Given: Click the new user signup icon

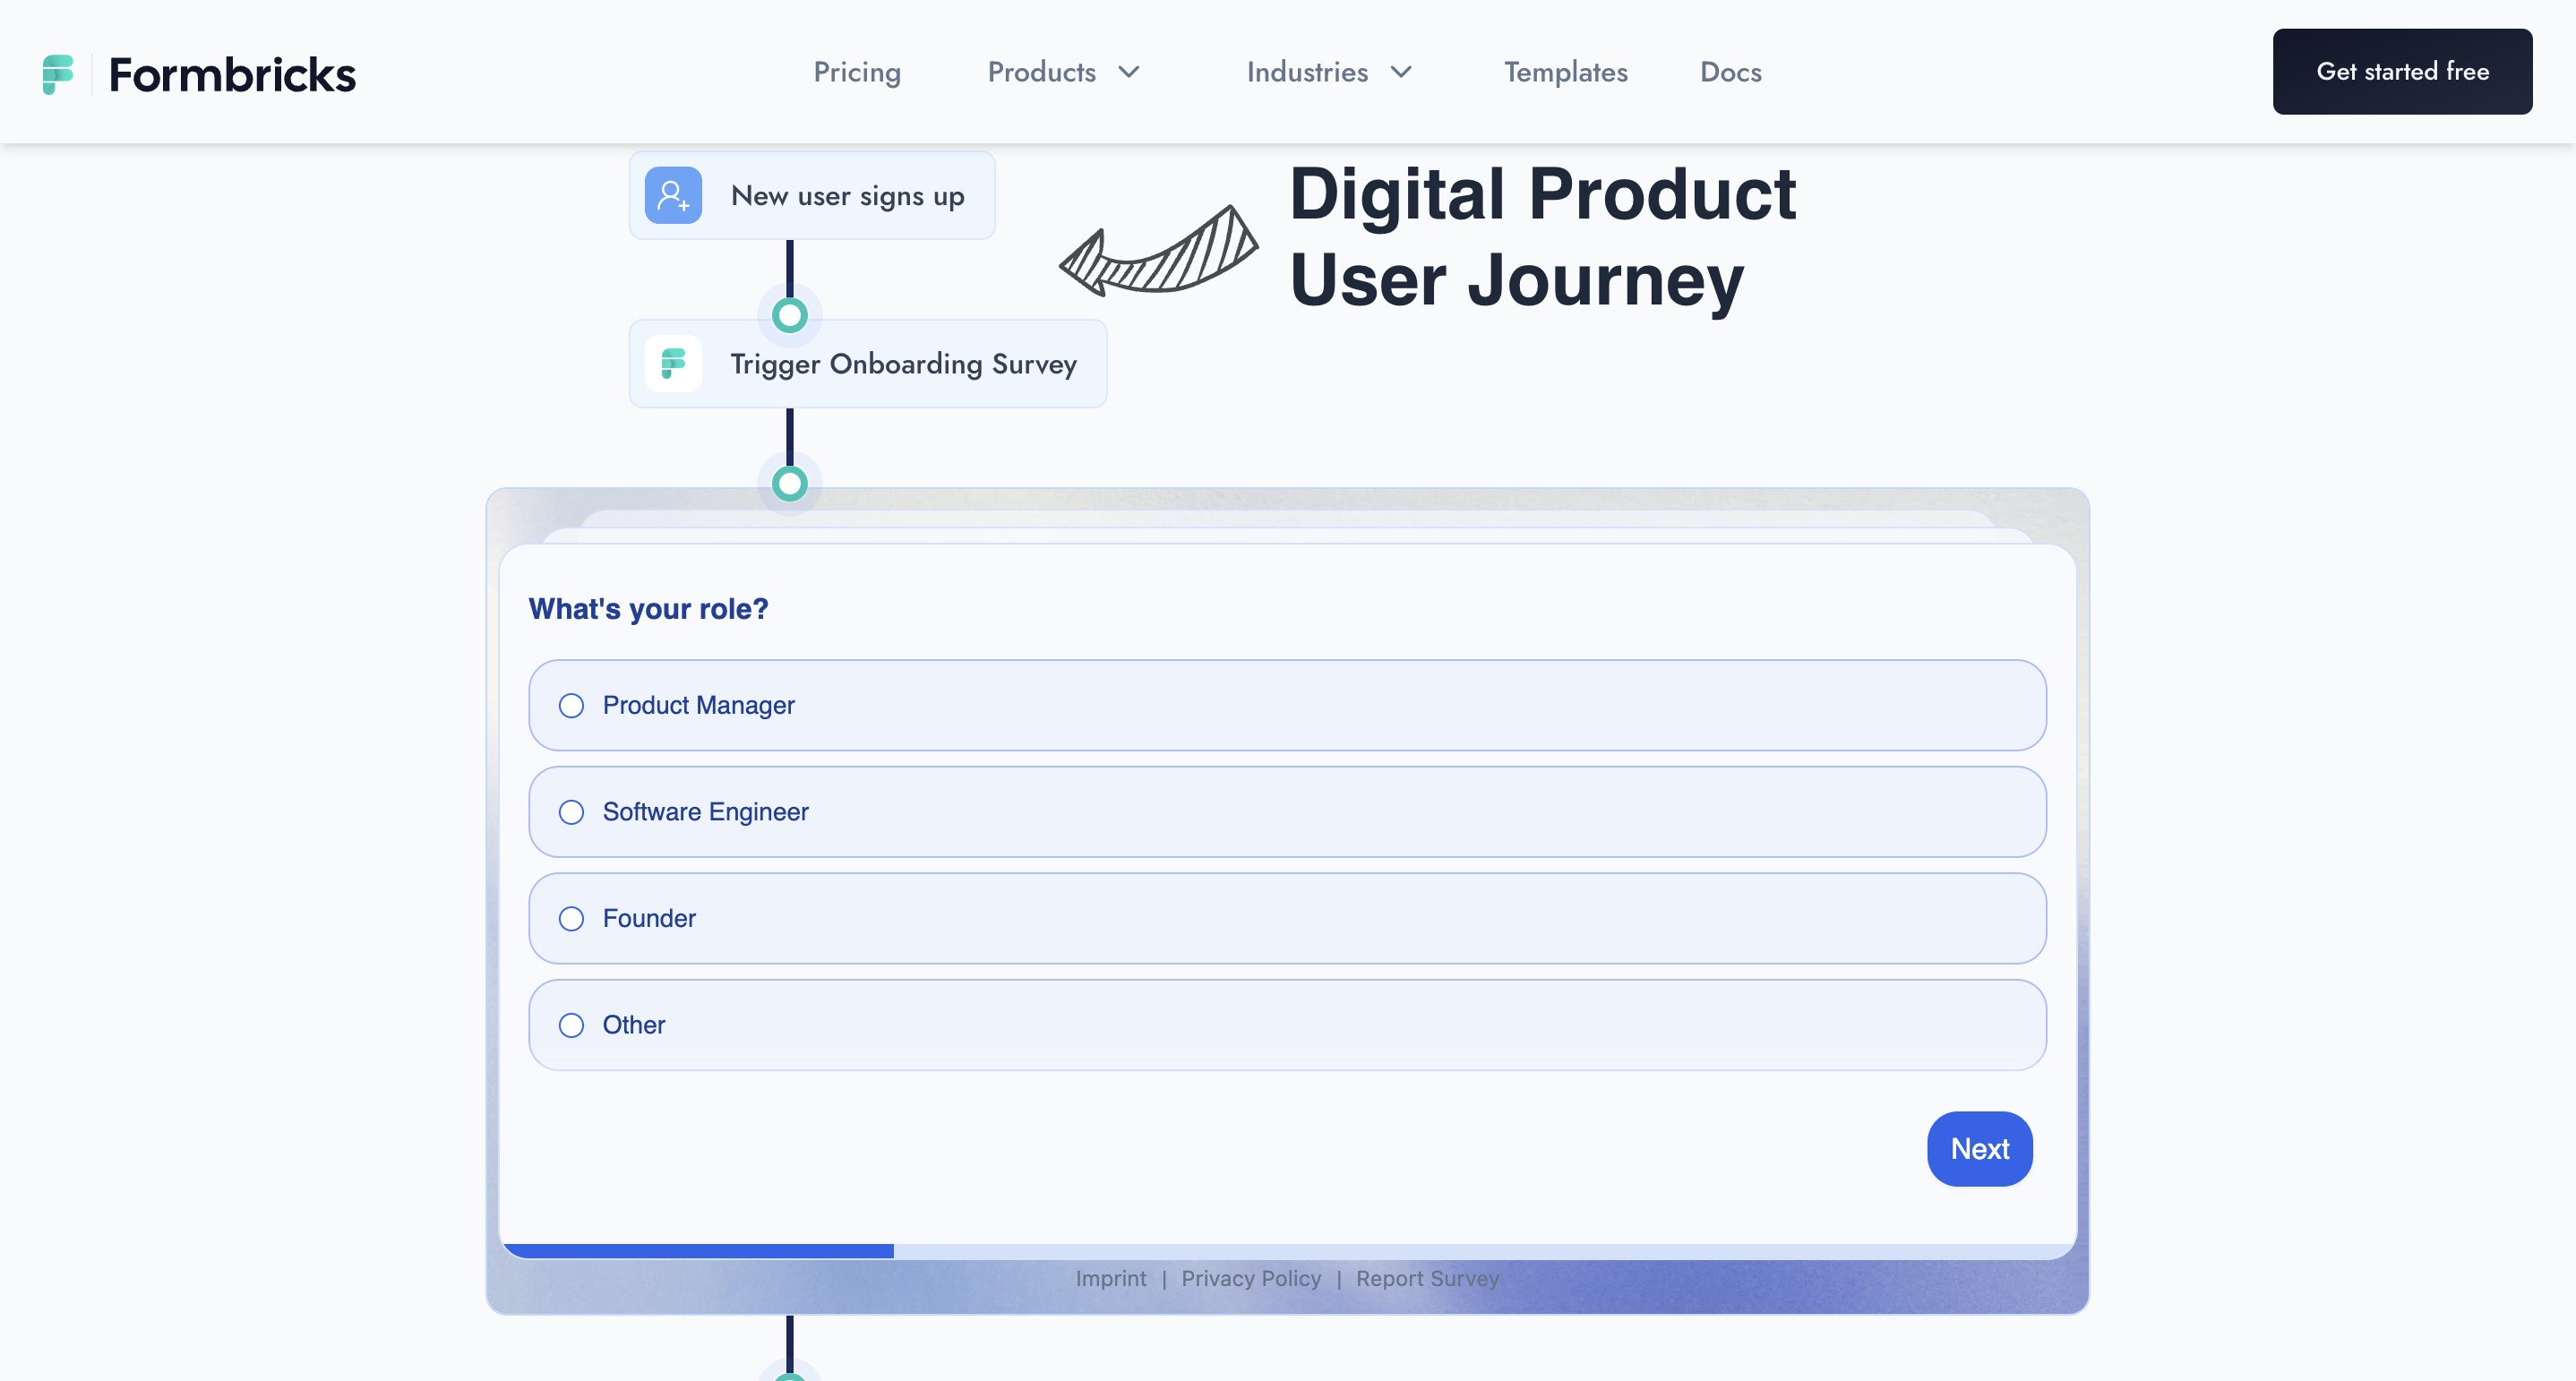Looking at the screenshot, I should point(673,195).
